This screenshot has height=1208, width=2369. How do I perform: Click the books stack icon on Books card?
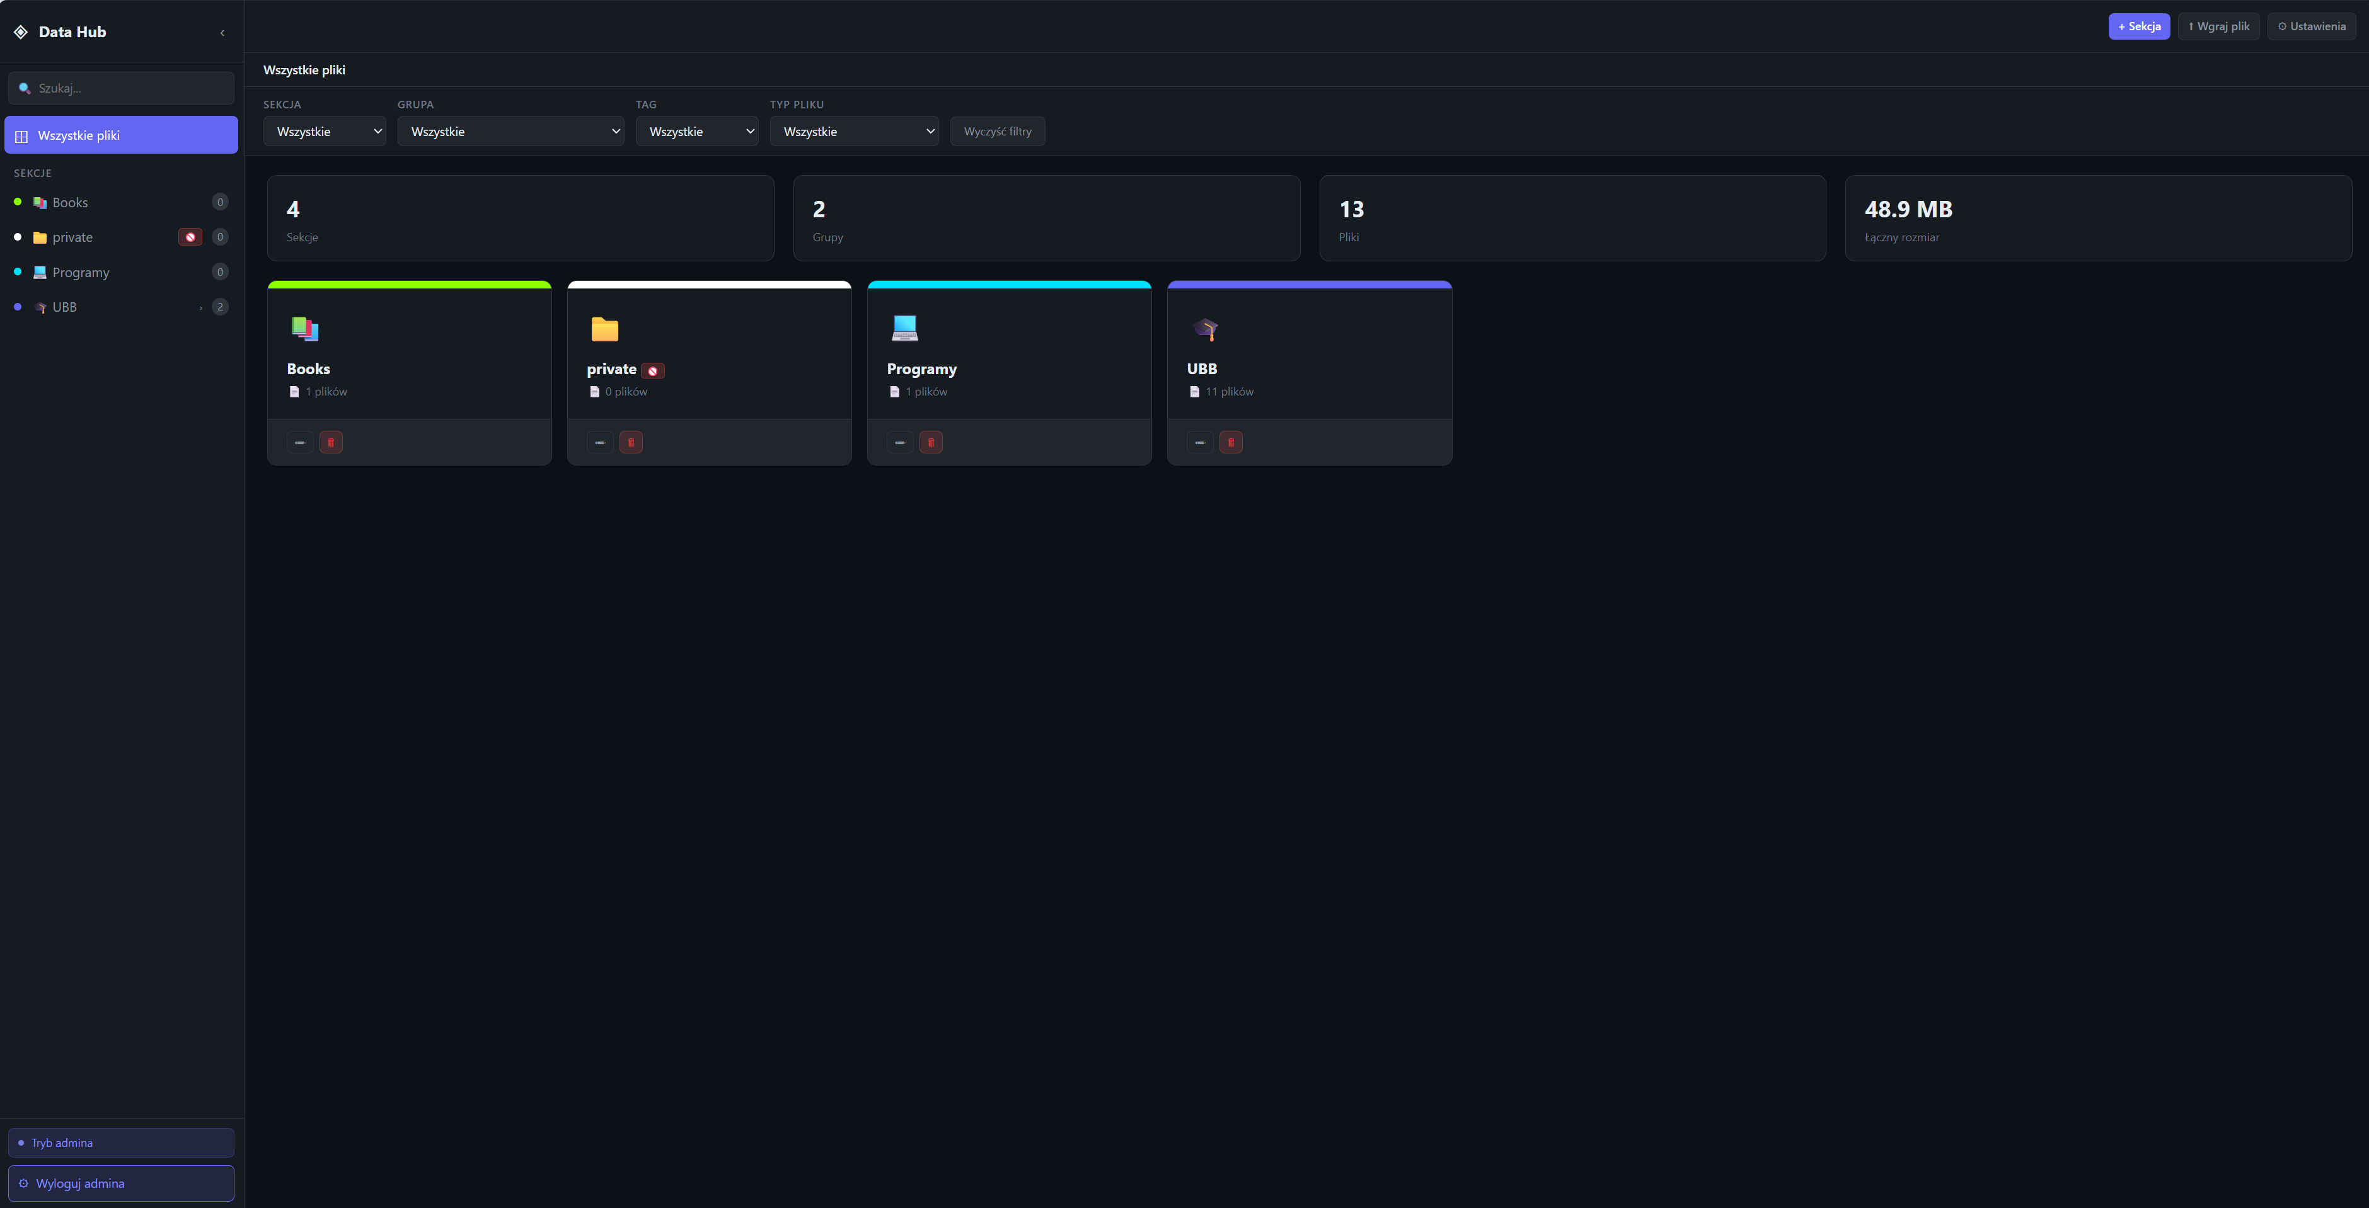[304, 328]
